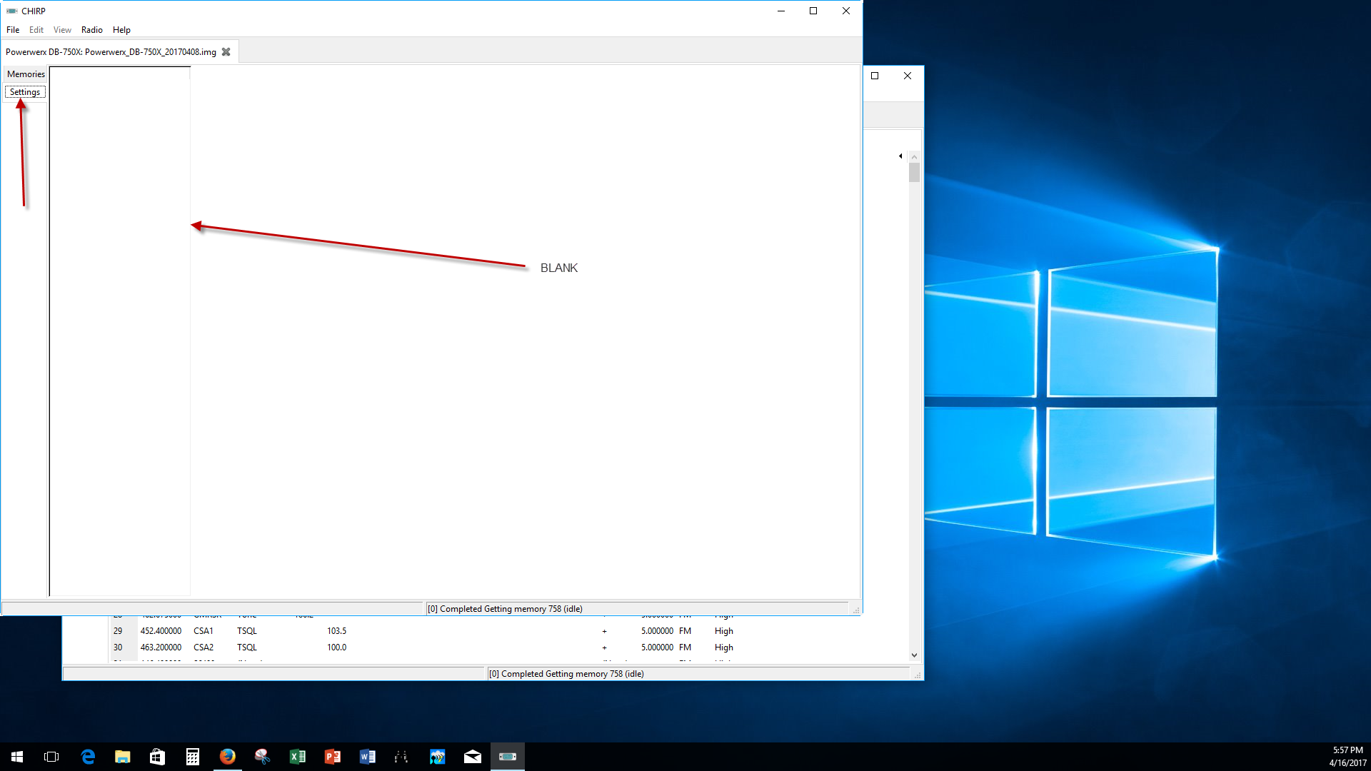Open the Radio menu

pos(92,30)
